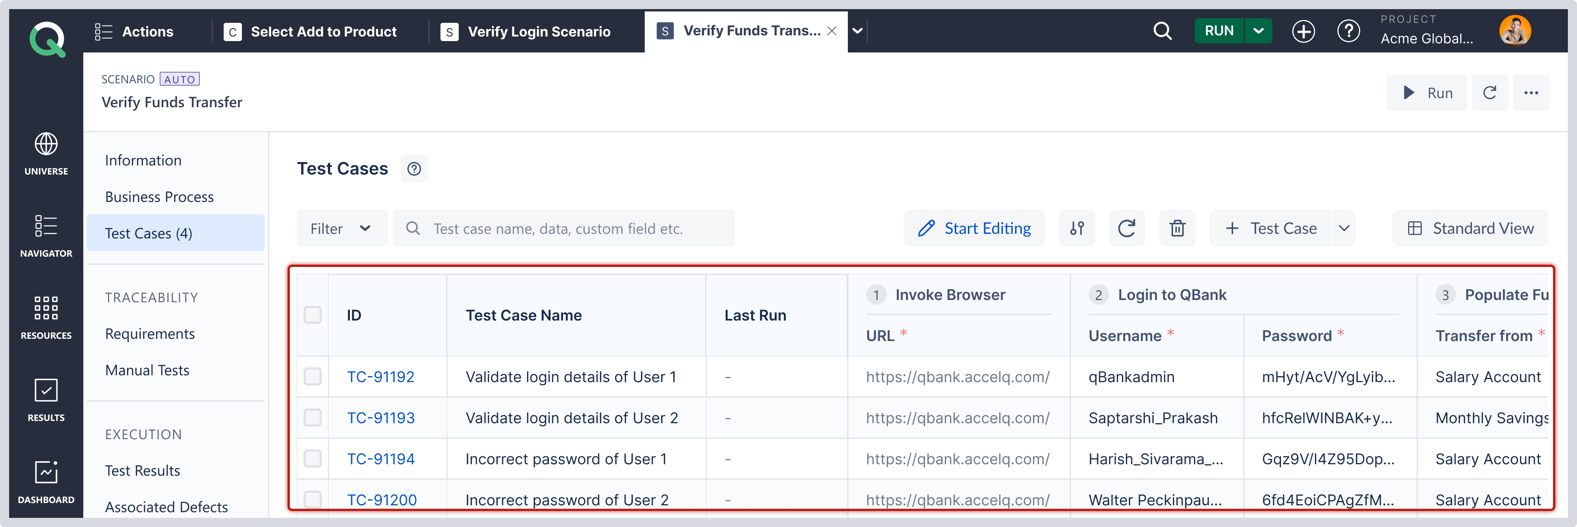Click the delete trash icon
Image resolution: width=1577 pixels, height=527 pixels.
point(1177,228)
